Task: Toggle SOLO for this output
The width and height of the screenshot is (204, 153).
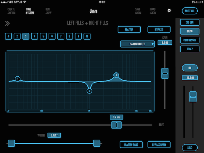Action: [x=190, y=147]
